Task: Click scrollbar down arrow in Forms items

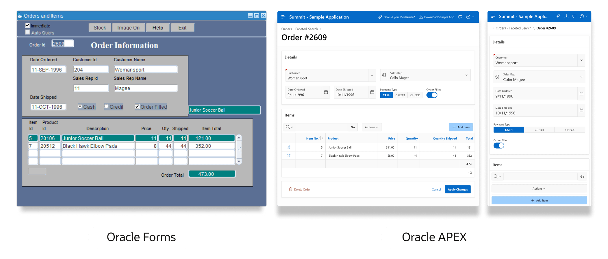Action: click(239, 161)
